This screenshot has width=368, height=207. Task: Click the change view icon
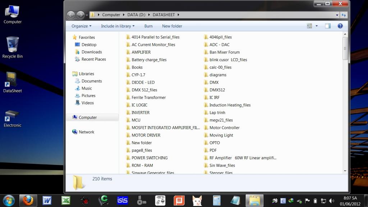coord(309,26)
